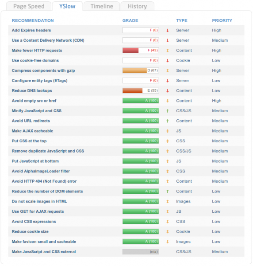Screen dimensions: 253x266
Task: Click the red down arrow for Add Expires headers
Action: (167, 30)
